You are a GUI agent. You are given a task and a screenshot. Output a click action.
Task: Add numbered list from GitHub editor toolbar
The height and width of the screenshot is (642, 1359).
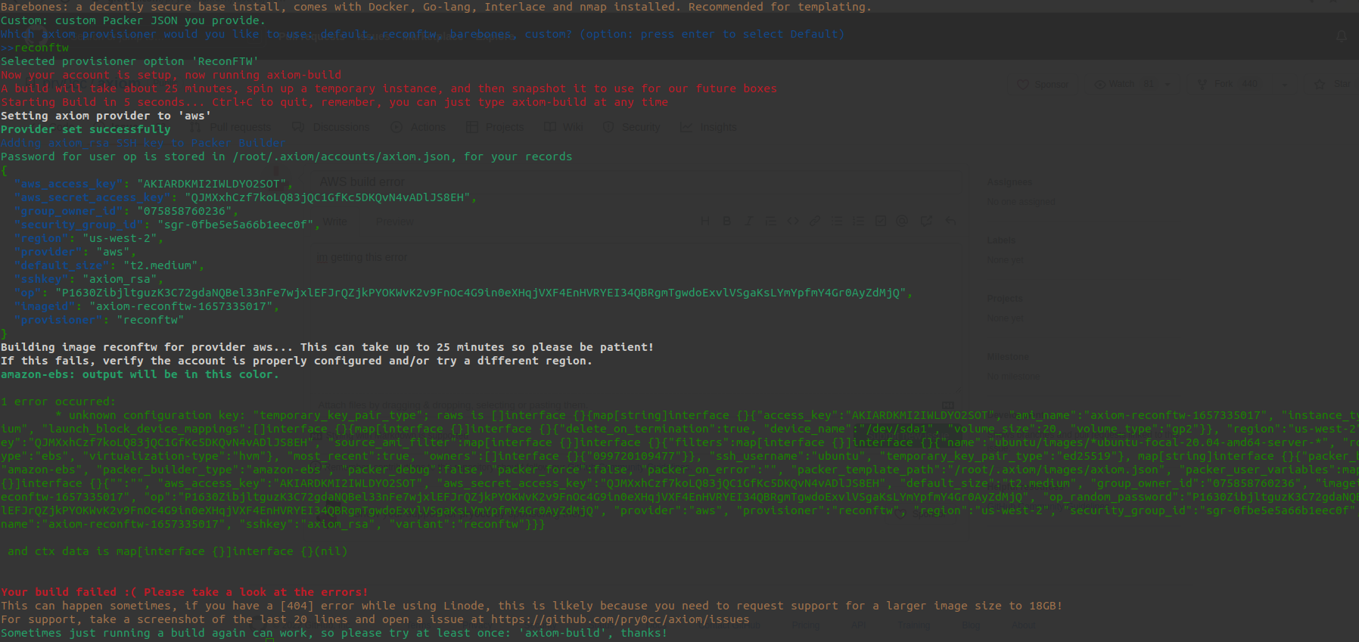click(858, 221)
